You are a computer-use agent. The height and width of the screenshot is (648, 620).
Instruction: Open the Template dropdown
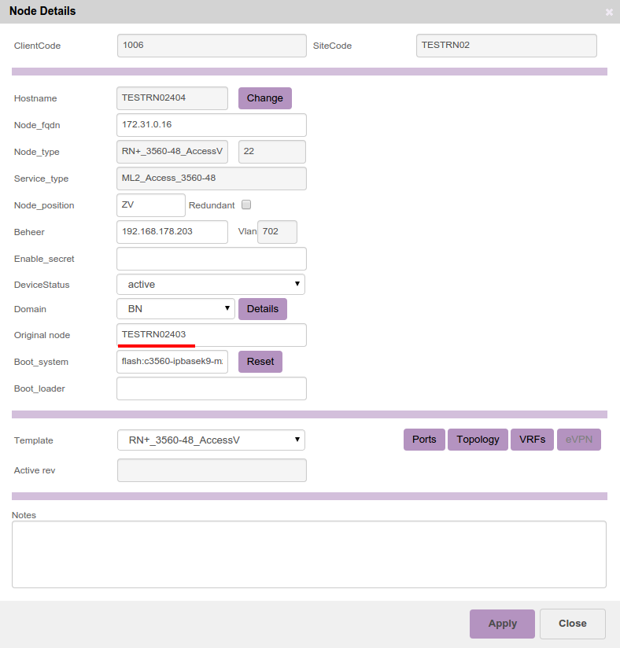tap(211, 440)
